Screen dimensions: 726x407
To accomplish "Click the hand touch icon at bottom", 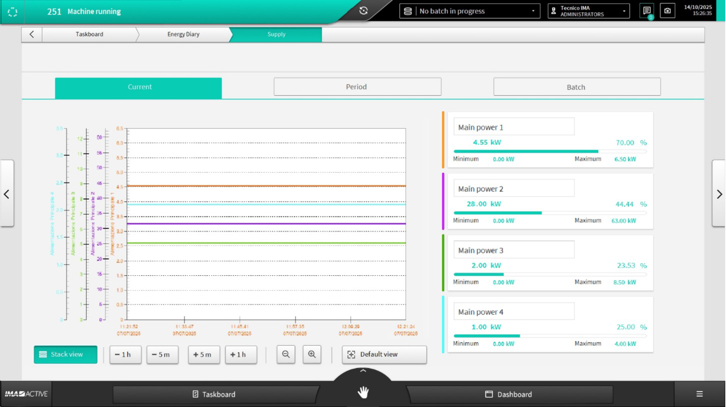I will [363, 393].
